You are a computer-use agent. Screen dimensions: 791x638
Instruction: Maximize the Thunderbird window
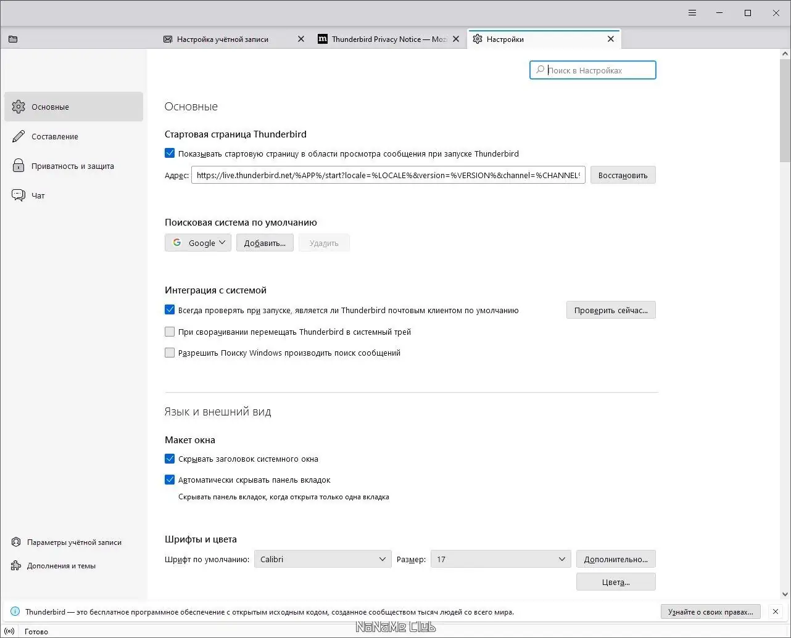point(748,13)
